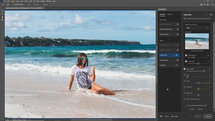215x121 pixels.
Task: Open the Image menu
Action: coord(13,1)
